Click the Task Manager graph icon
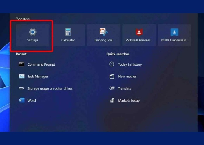 tap(22, 76)
